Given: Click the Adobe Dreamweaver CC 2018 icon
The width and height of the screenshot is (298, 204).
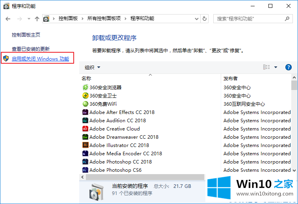Looking at the screenshot, I should pyautogui.click(x=85, y=137).
